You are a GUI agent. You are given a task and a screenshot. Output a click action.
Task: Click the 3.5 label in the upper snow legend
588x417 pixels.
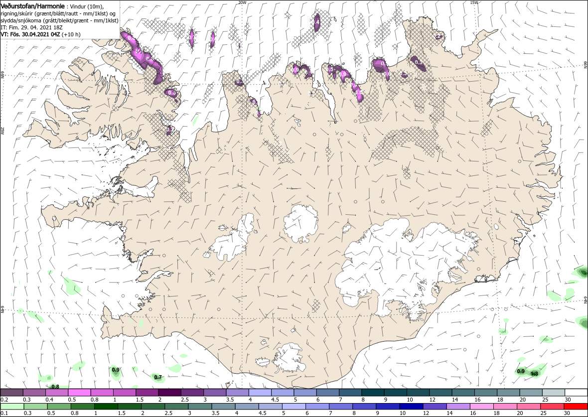pyautogui.click(x=230, y=400)
